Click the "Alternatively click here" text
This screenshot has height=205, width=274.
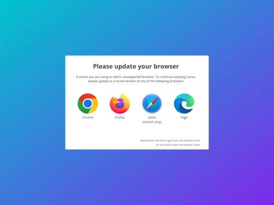click(152, 141)
